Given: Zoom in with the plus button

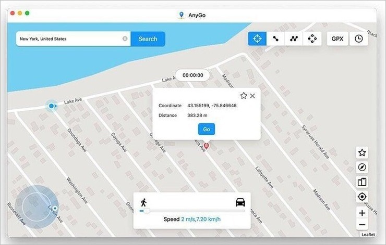Looking at the screenshot, I should click(362, 213).
